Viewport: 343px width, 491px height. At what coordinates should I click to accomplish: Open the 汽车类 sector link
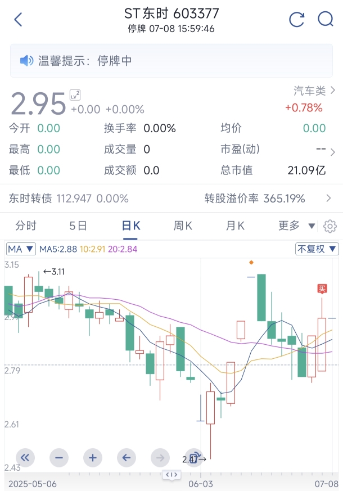coord(314,91)
